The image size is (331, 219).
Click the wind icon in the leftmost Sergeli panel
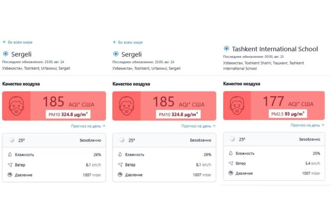11,164
